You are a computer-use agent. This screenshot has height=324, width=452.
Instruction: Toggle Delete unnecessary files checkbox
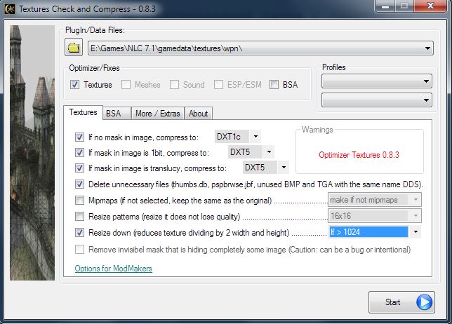pos(79,184)
